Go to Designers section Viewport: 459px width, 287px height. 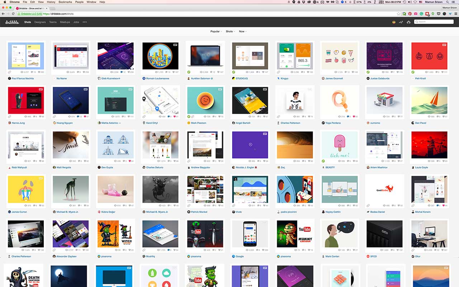[40, 22]
